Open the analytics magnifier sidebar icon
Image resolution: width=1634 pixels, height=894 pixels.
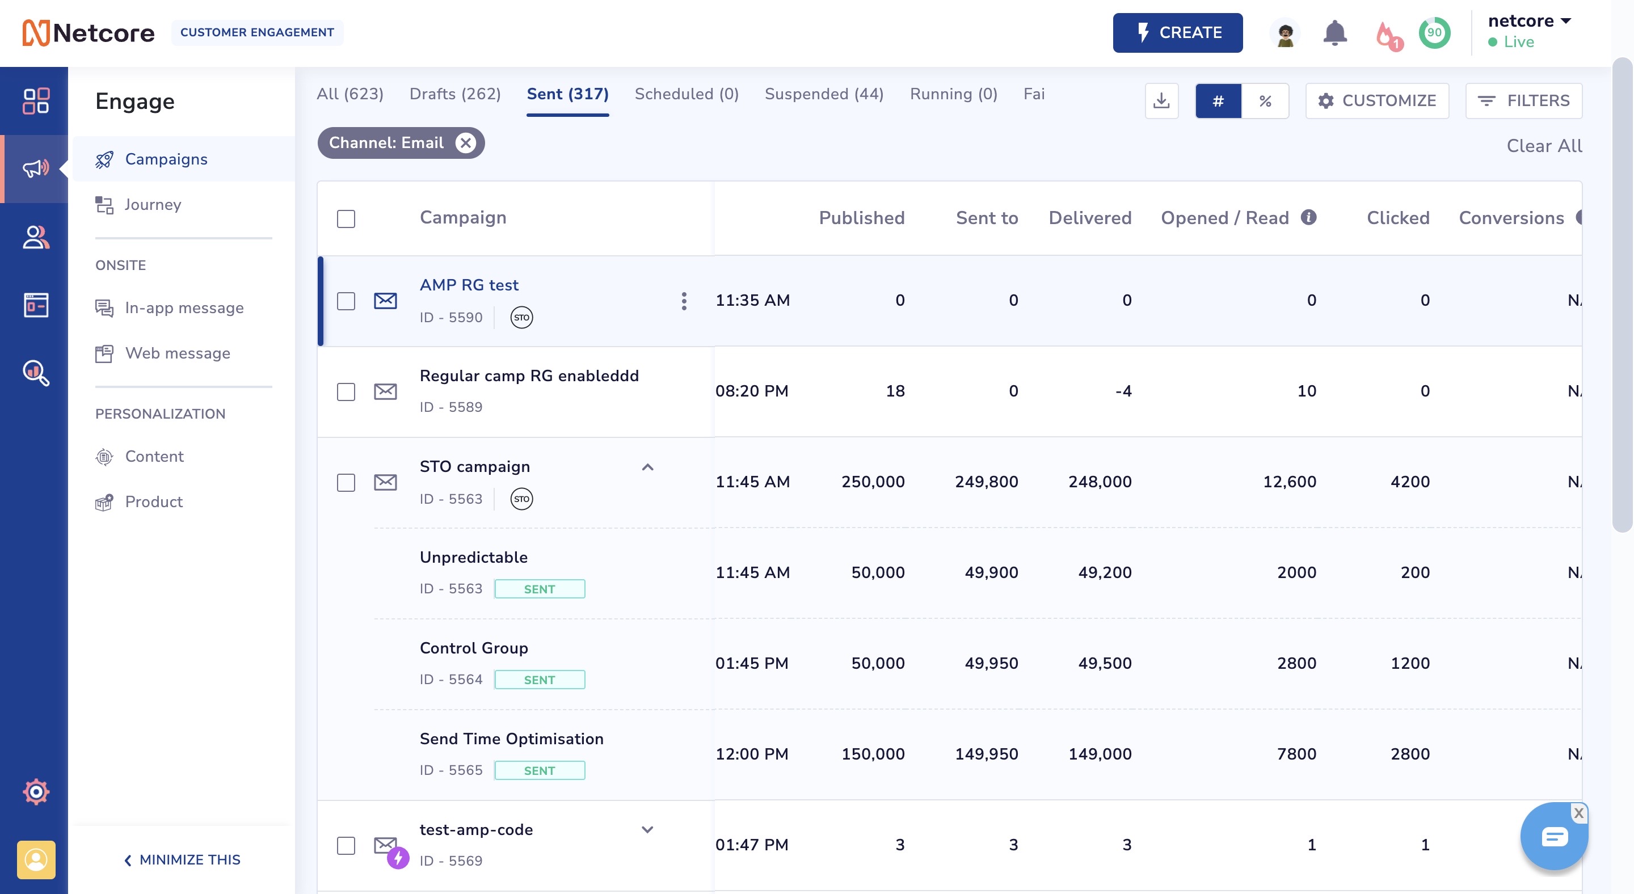36,373
